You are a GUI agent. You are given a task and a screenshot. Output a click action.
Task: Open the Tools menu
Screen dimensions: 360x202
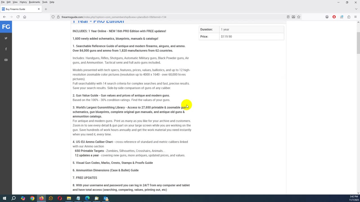point(45,2)
